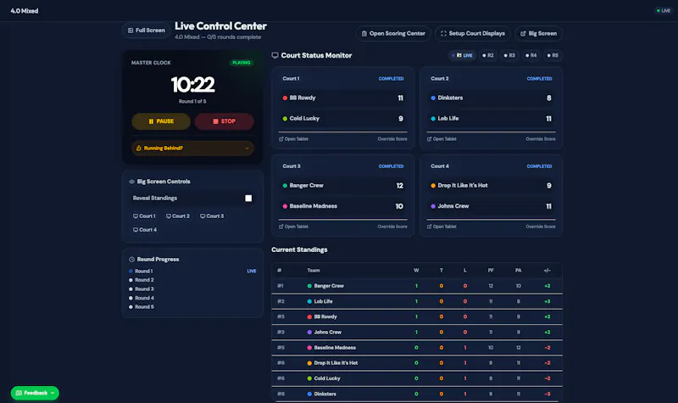Select Round 1 in Round Progress

click(192, 271)
